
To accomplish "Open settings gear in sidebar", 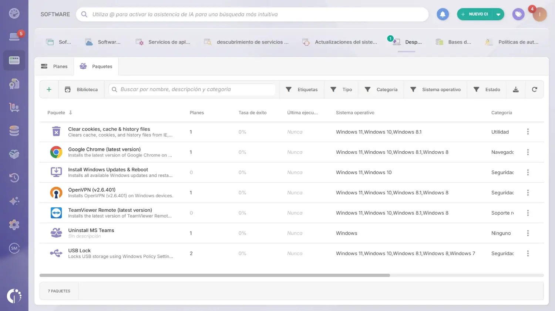I will point(14,225).
